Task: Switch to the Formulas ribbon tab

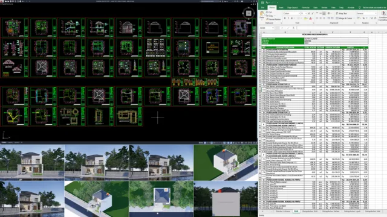Action: (305, 8)
